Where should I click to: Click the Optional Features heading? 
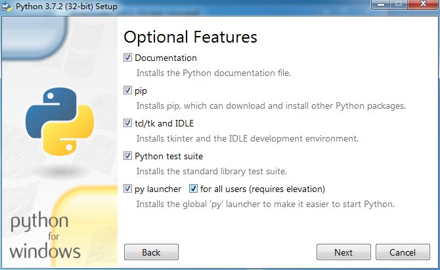[190, 37]
